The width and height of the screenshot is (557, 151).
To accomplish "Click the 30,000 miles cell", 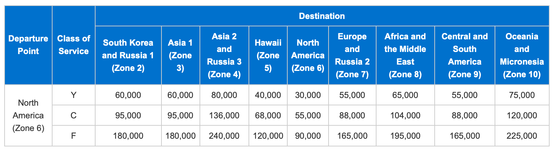I will tap(308, 95).
